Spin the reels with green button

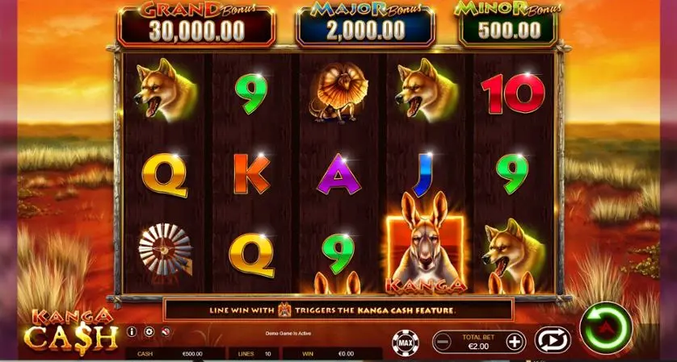click(x=606, y=327)
